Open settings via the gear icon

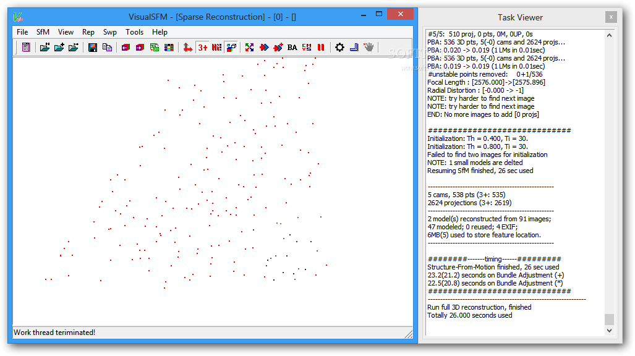click(340, 48)
